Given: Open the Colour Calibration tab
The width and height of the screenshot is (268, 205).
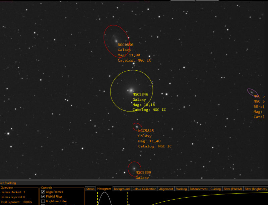Looking at the screenshot, I should tap(144, 189).
